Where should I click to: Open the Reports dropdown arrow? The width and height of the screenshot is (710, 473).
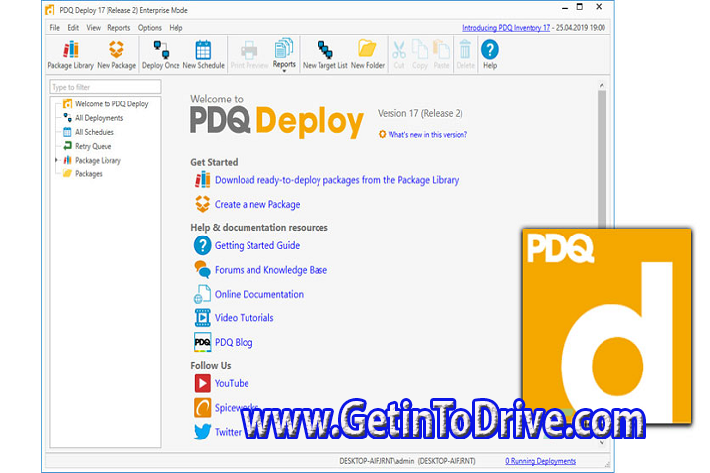point(284,71)
